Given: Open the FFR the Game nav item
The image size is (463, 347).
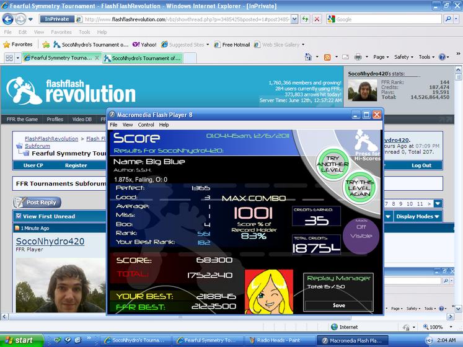Looking at the screenshot, I should pos(22,120).
